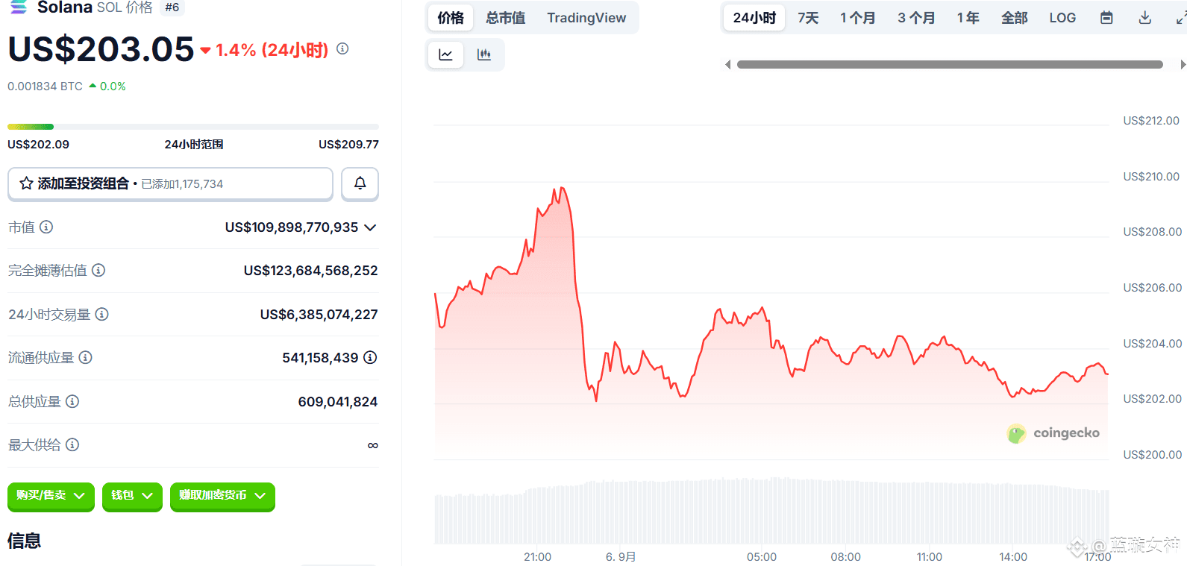
Task: Switch to TradingView tab
Action: pyautogui.click(x=586, y=18)
